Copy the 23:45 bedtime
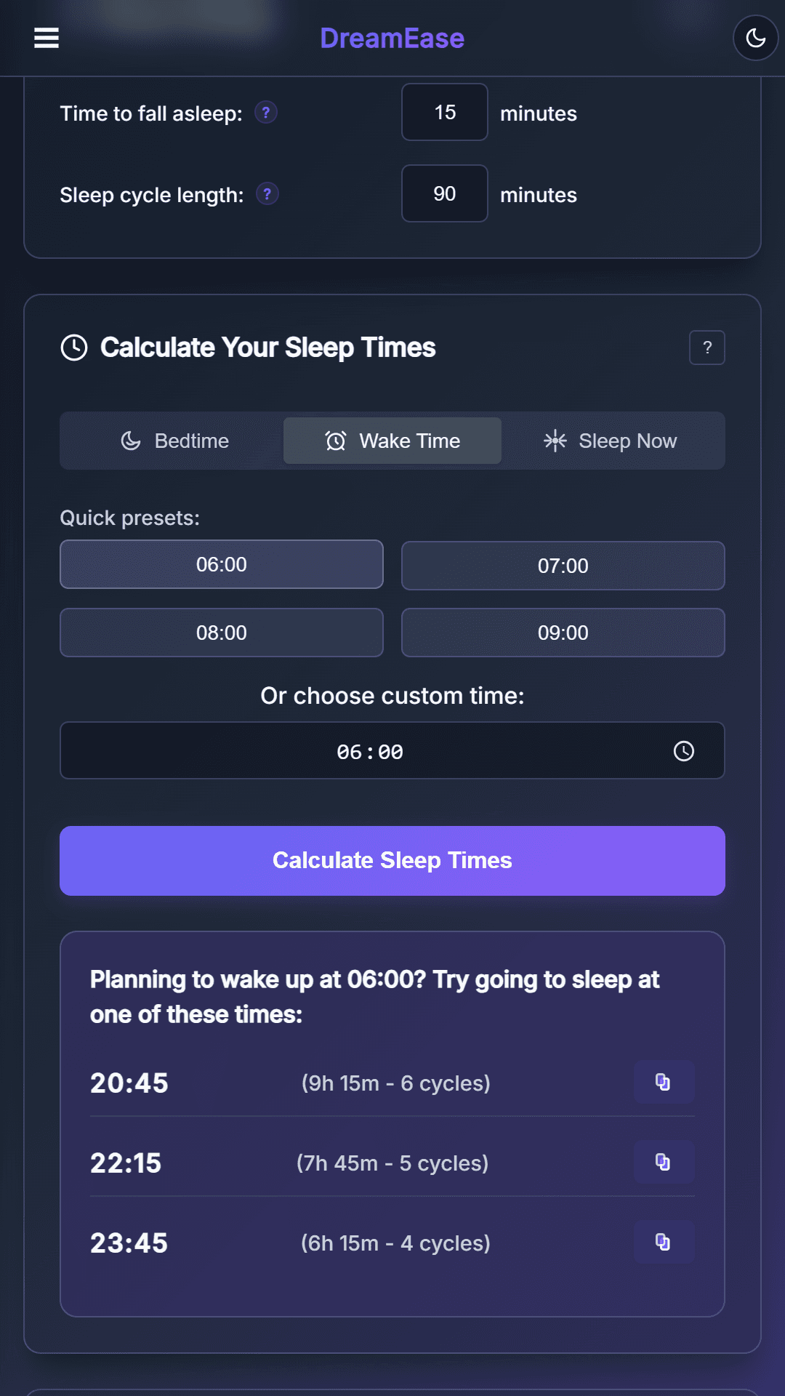This screenshot has height=1396, width=785. coord(664,1242)
